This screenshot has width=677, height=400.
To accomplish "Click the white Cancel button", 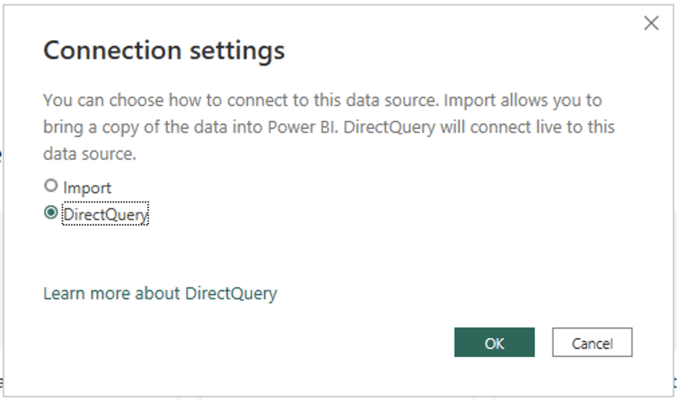I will (x=593, y=342).
